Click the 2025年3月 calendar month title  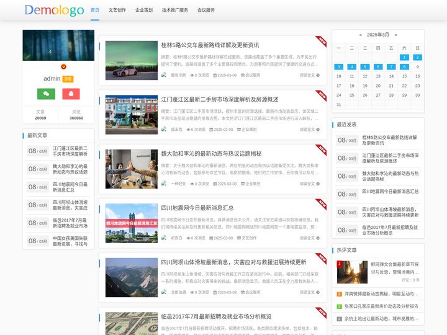[x=378, y=35]
